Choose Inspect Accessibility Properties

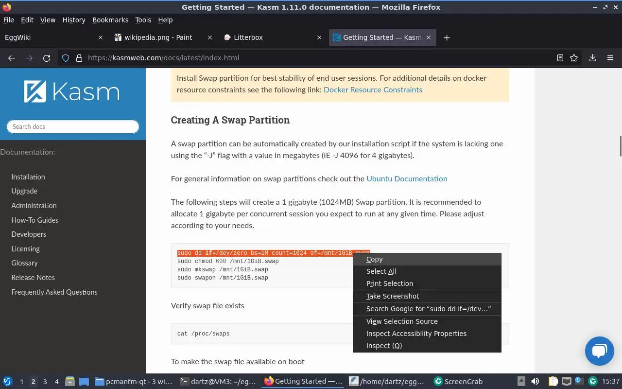coord(427,334)
